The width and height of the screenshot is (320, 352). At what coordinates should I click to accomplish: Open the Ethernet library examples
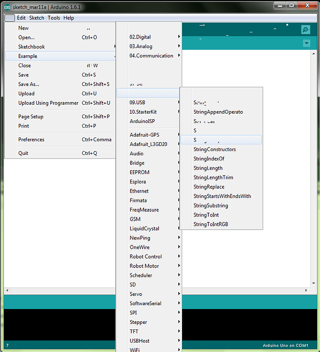point(149,191)
